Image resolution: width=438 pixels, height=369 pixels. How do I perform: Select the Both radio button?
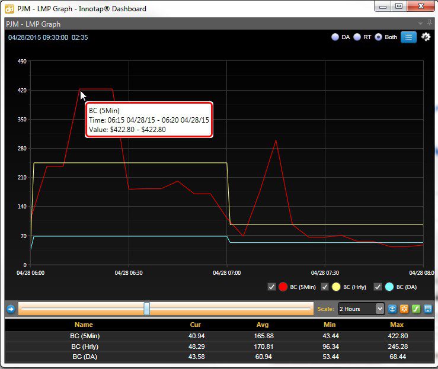(378, 37)
